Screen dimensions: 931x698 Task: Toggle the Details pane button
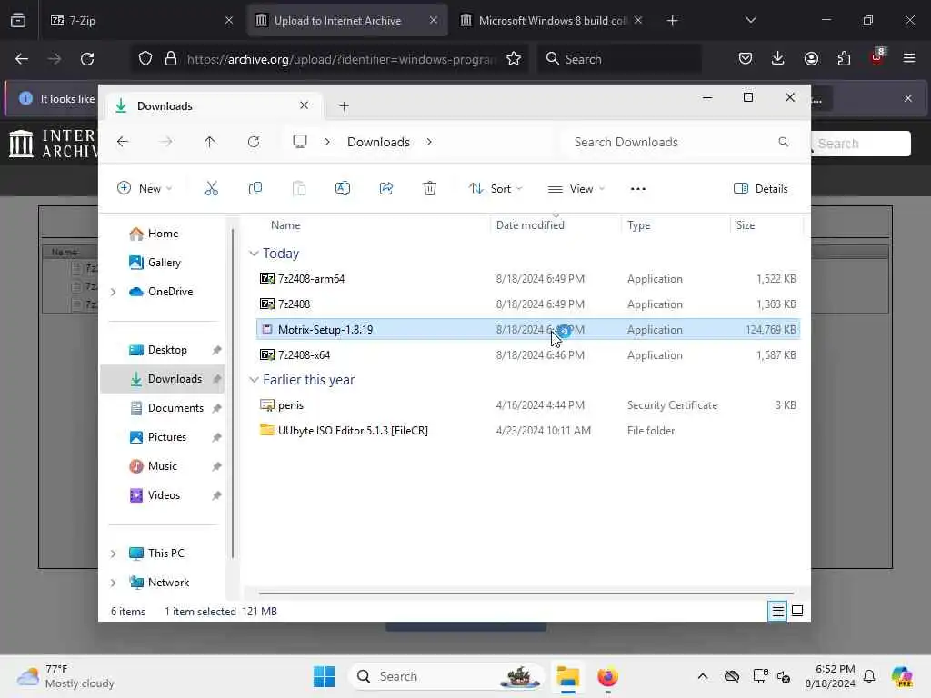coord(761,189)
